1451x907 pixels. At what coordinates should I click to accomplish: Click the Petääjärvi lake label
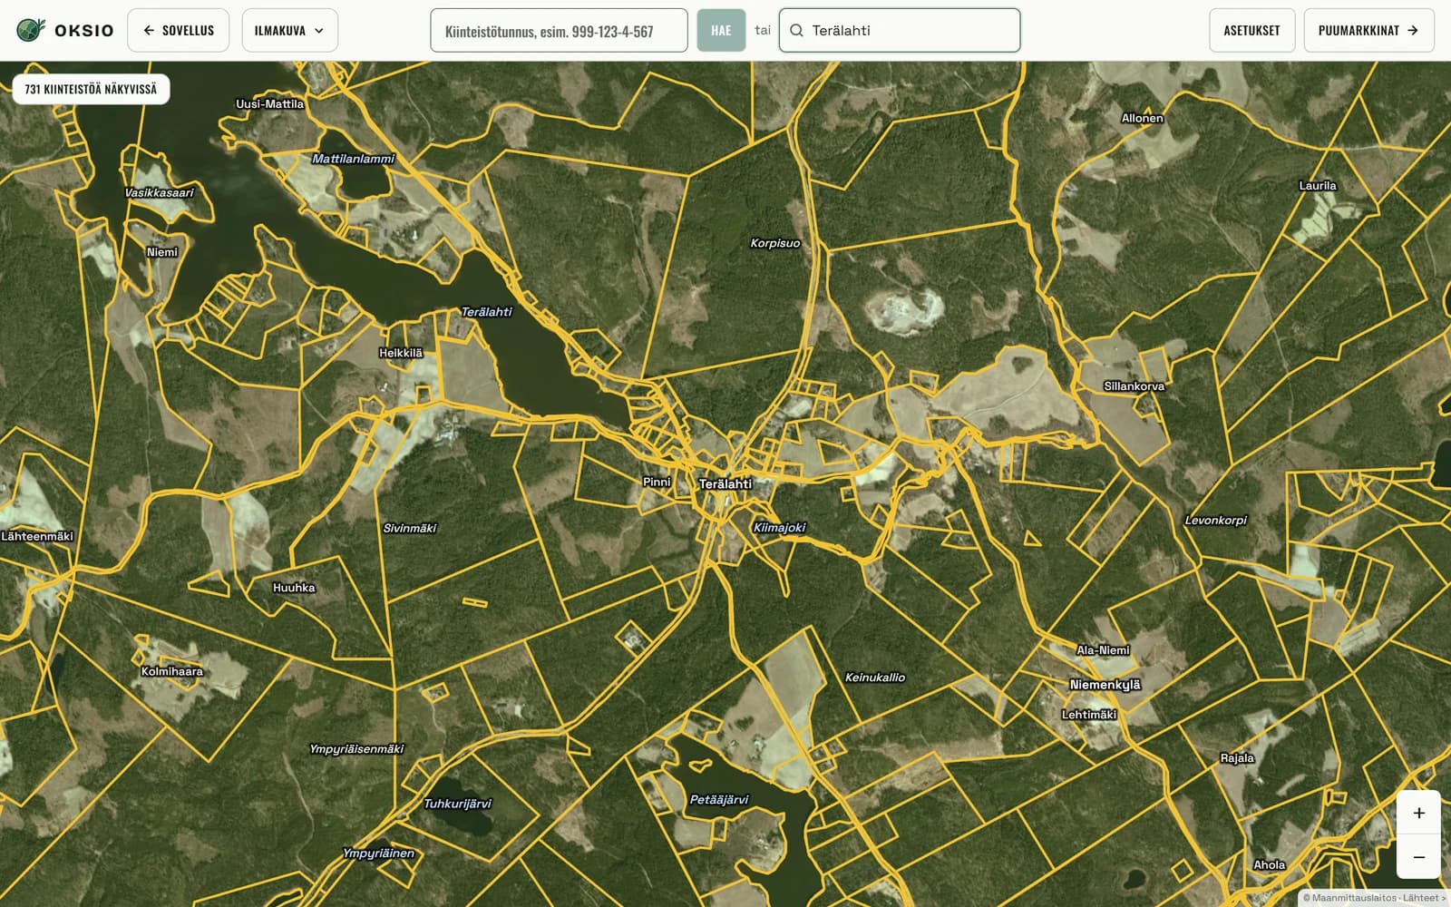coord(719,800)
